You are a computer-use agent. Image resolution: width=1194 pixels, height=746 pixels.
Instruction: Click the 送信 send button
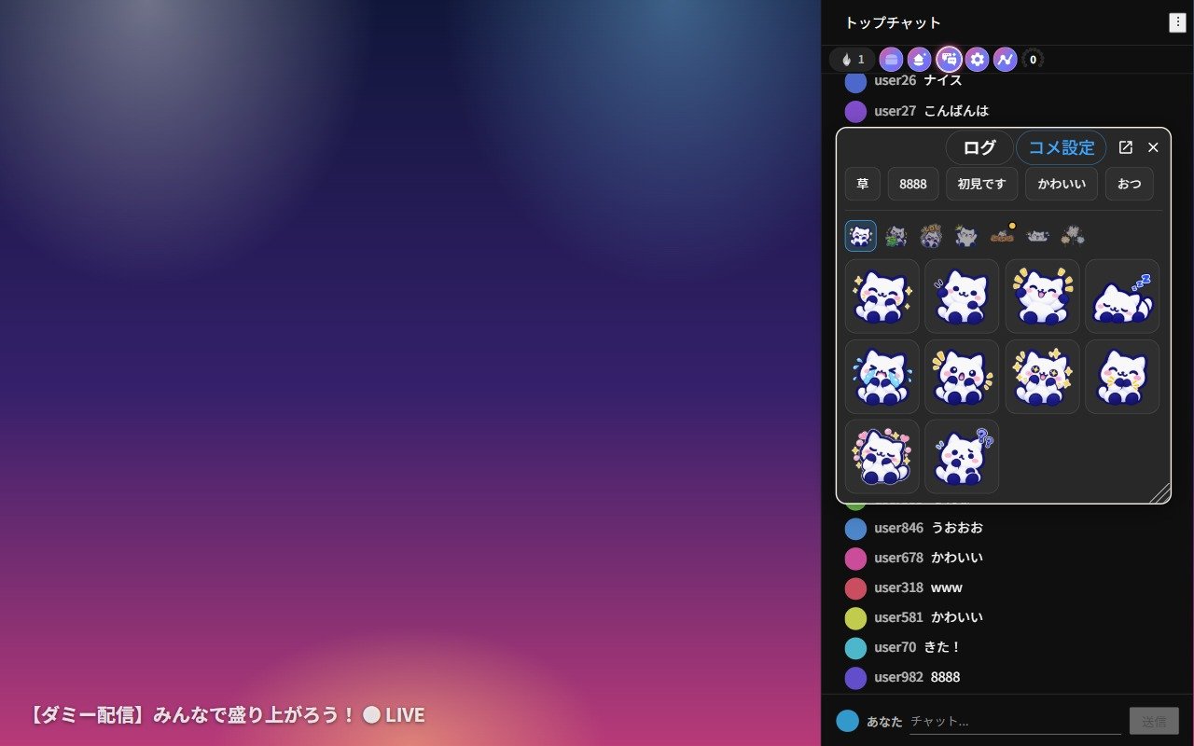1154,721
